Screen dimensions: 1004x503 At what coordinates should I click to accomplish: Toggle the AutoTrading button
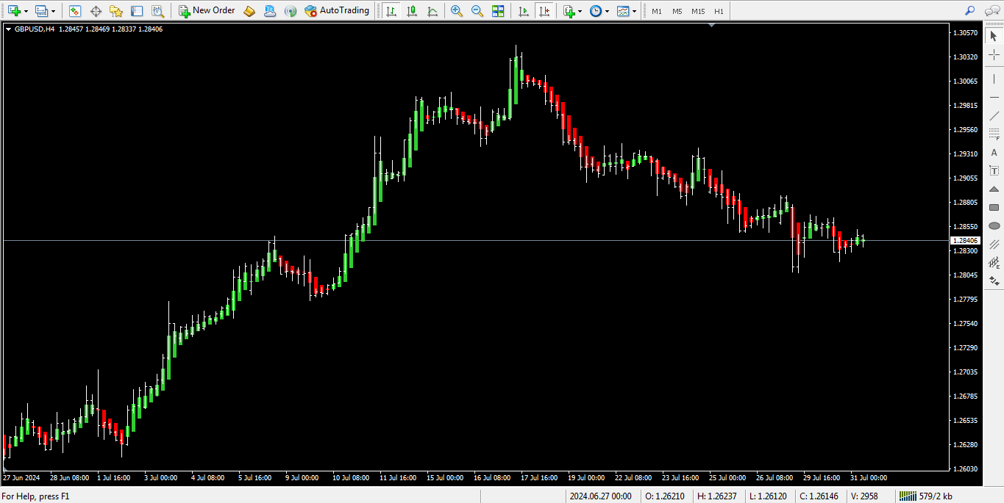[x=337, y=11]
